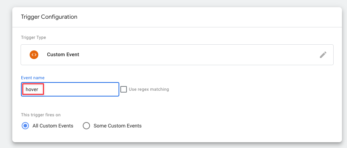Viewport: 347px width, 148px height.
Task: Click the orange Custom Event code icon
Action: click(34, 54)
